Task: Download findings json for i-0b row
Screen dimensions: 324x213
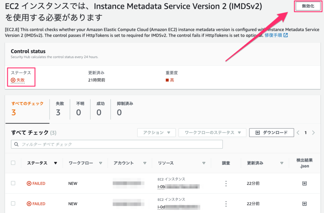Action: (304, 183)
